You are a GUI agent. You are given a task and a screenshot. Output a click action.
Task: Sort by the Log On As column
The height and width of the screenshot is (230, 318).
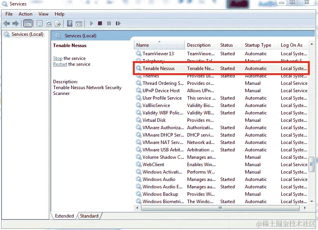(x=293, y=45)
